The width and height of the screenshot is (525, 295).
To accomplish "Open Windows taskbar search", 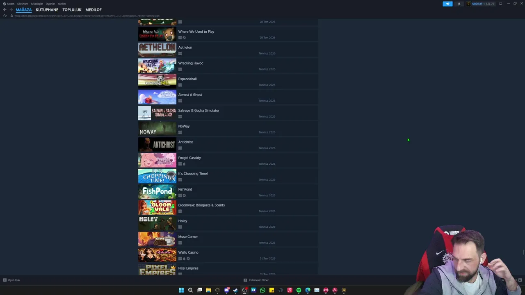I will [190, 290].
